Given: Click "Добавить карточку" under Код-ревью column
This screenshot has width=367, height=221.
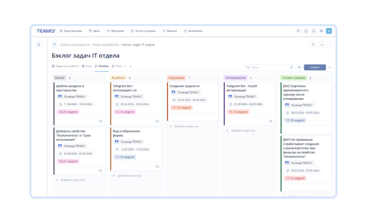Looking at the screenshot, I should (183, 126).
